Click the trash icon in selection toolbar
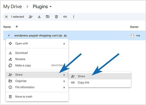The width and height of the screenshot is (146, 105). (x=56, y=17)
